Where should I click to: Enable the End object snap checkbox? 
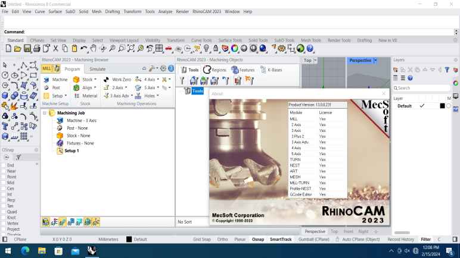[3, 165]
